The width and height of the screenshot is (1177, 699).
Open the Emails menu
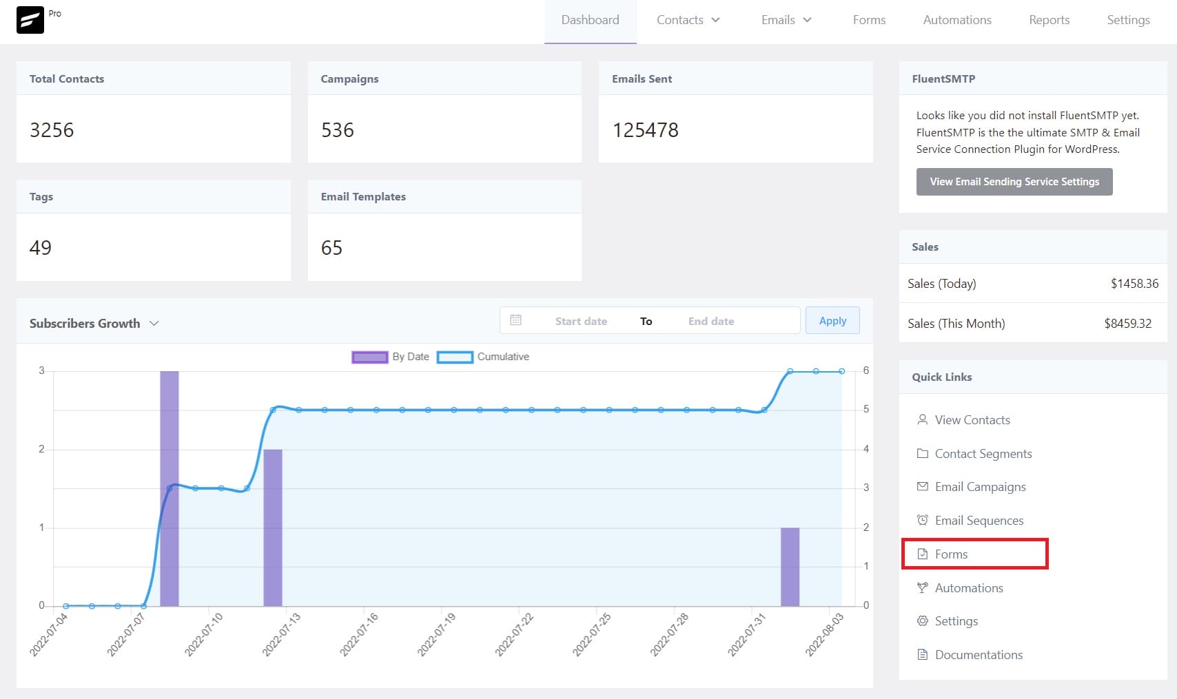786,20
